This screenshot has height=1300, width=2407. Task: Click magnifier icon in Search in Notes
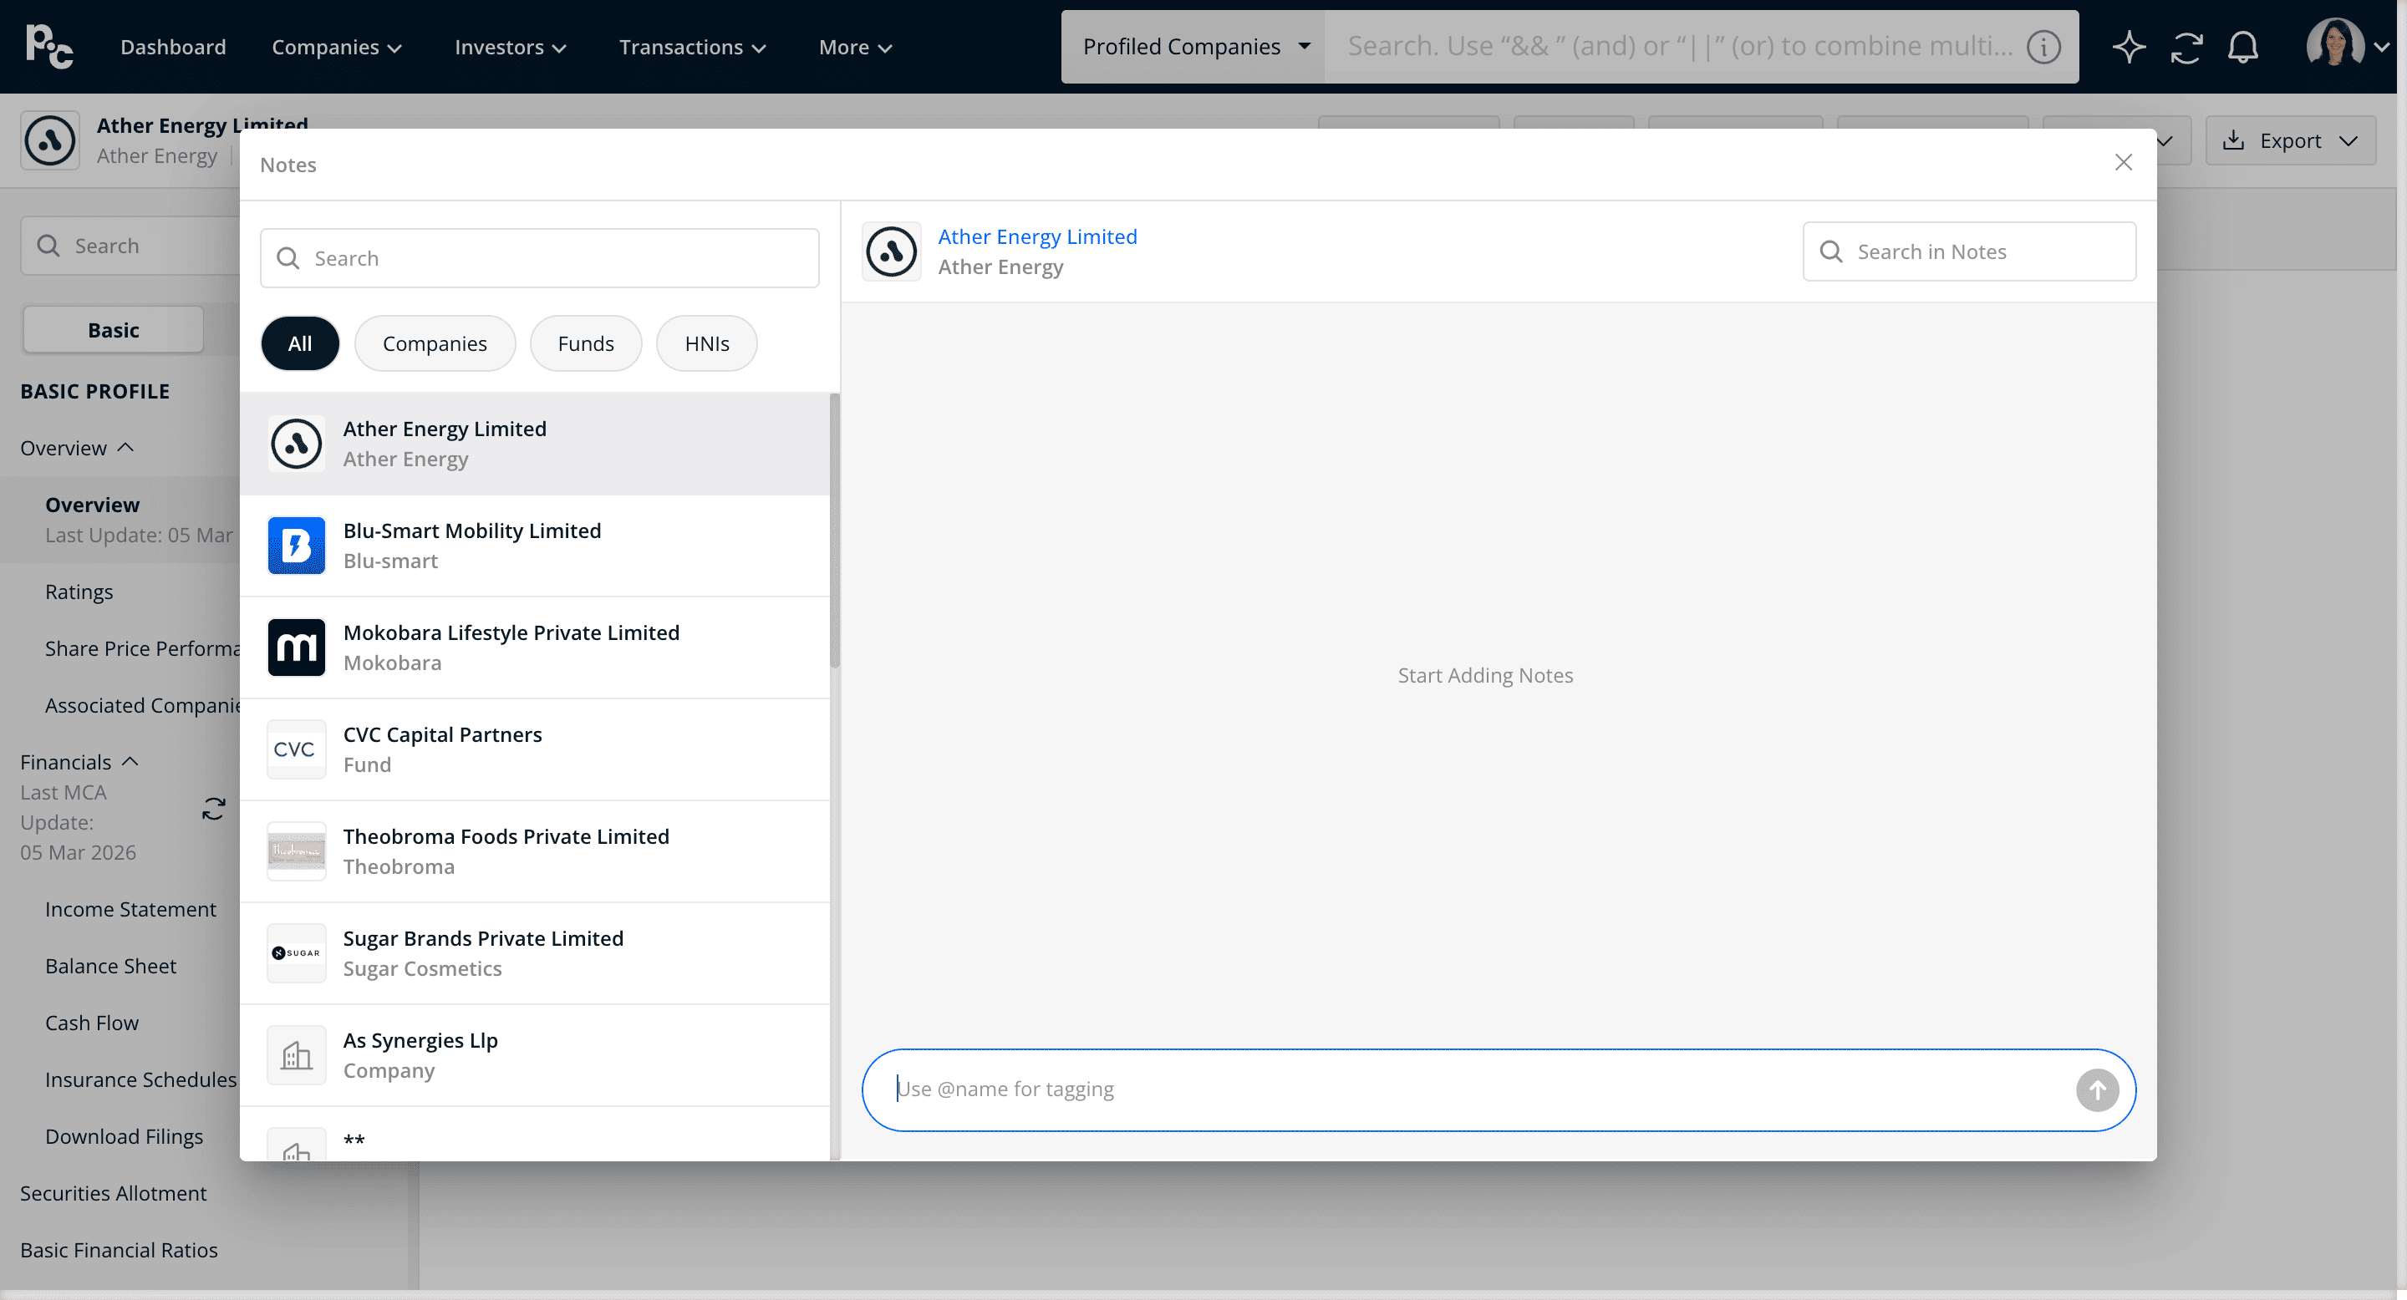tap(1830, 252)
